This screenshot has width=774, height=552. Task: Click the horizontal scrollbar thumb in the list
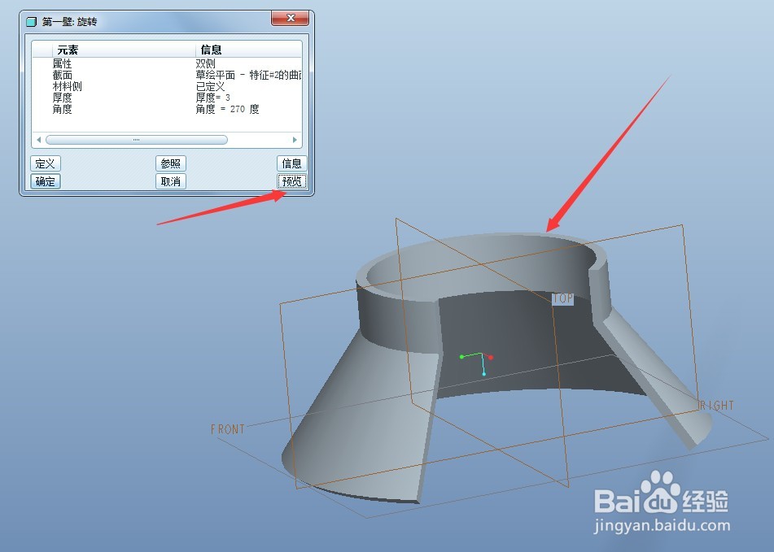[136, 140]
